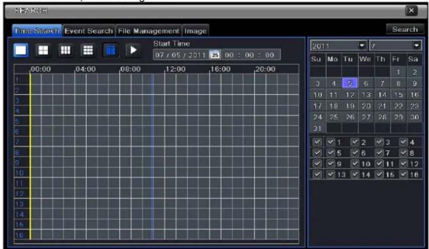Close the SEARCH window

coord(411,11)
